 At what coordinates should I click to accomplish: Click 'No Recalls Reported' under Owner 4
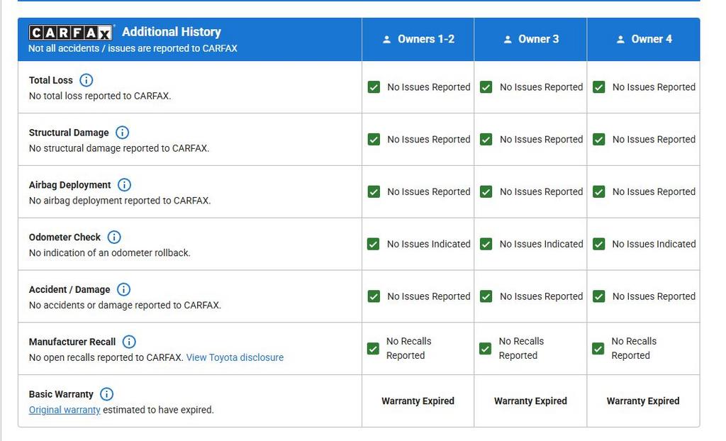click(634, 348)
